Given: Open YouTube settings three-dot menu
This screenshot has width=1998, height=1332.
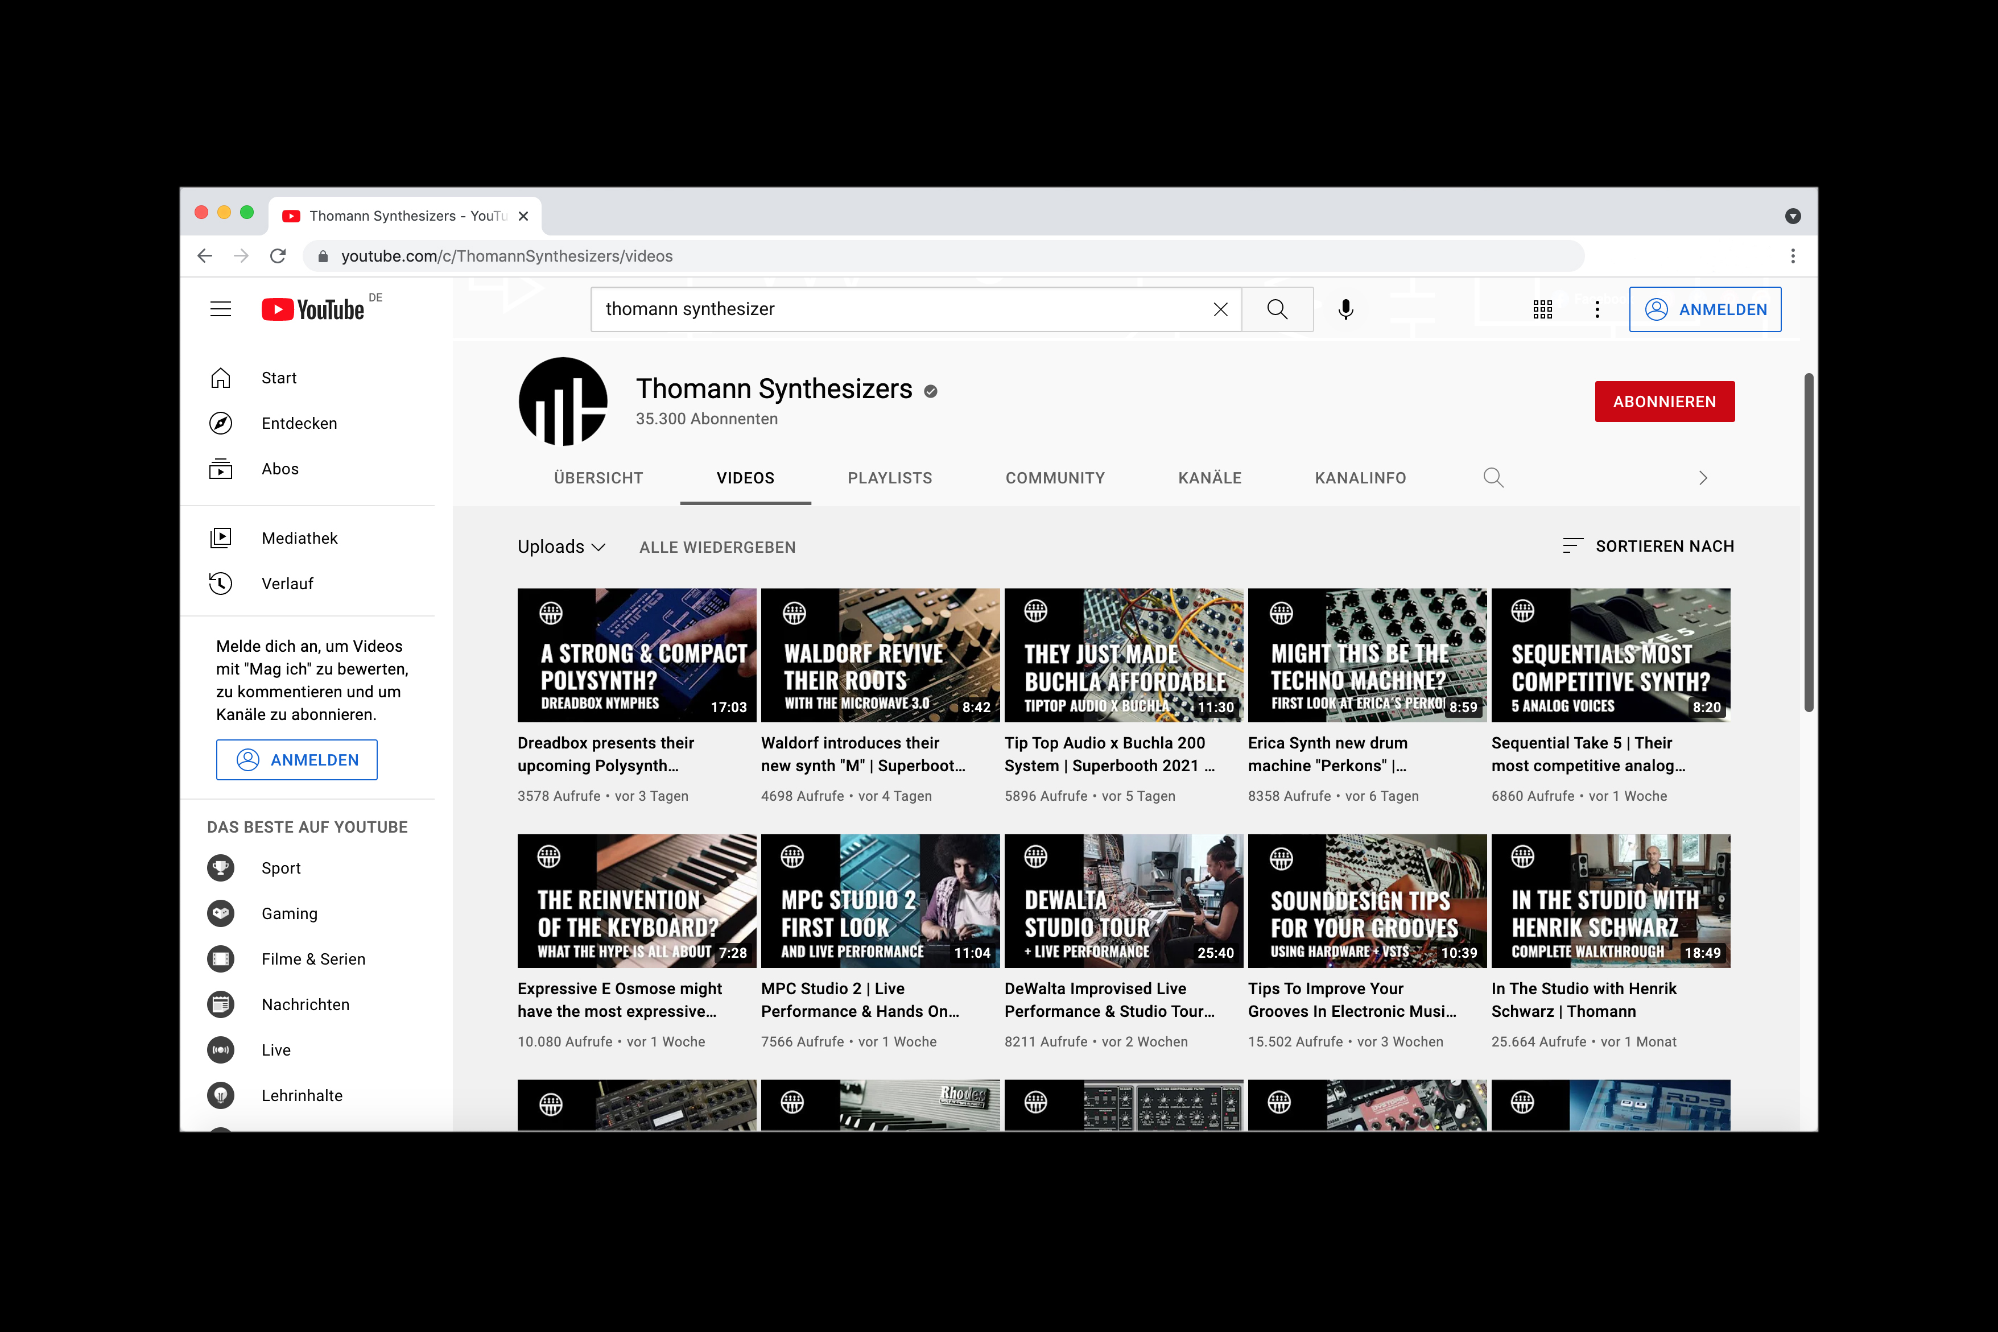Looking at the screenshot, I should pos(1597,309).
